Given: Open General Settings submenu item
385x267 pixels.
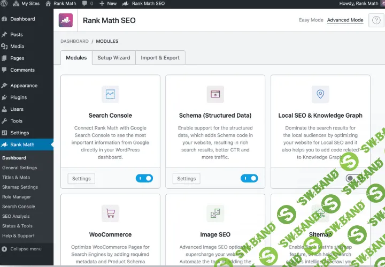Looking at the screenshot, I should tap(20, 168).
